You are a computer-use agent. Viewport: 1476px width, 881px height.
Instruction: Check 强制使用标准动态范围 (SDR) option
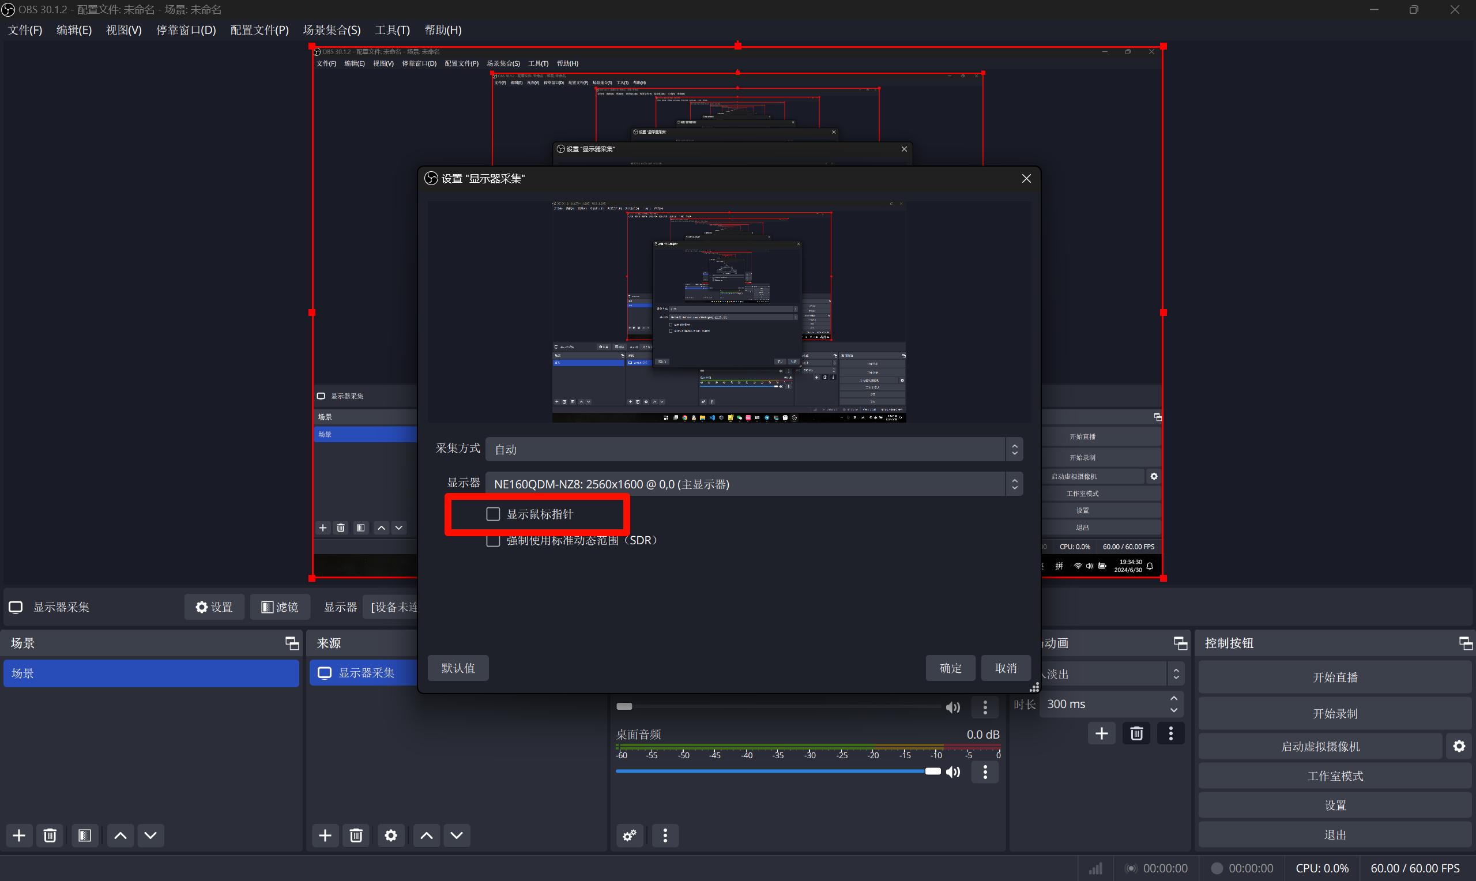tap(493, 541)
